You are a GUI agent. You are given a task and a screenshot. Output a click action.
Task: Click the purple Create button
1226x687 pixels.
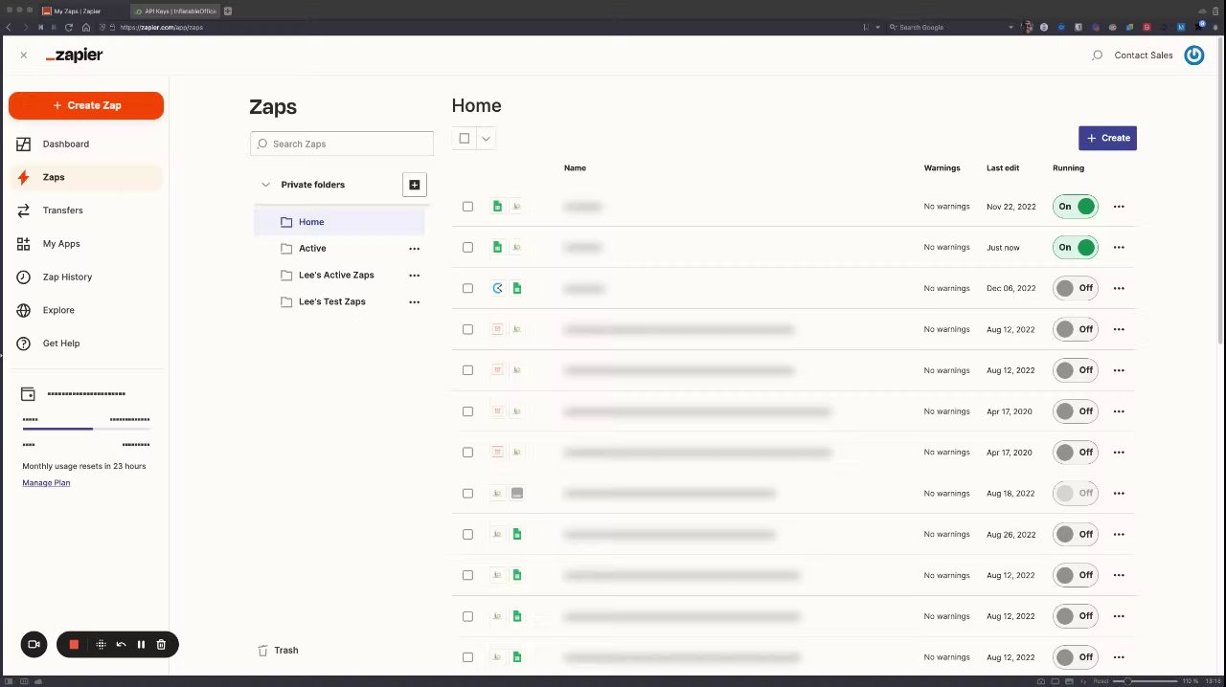pos(1107,138)
